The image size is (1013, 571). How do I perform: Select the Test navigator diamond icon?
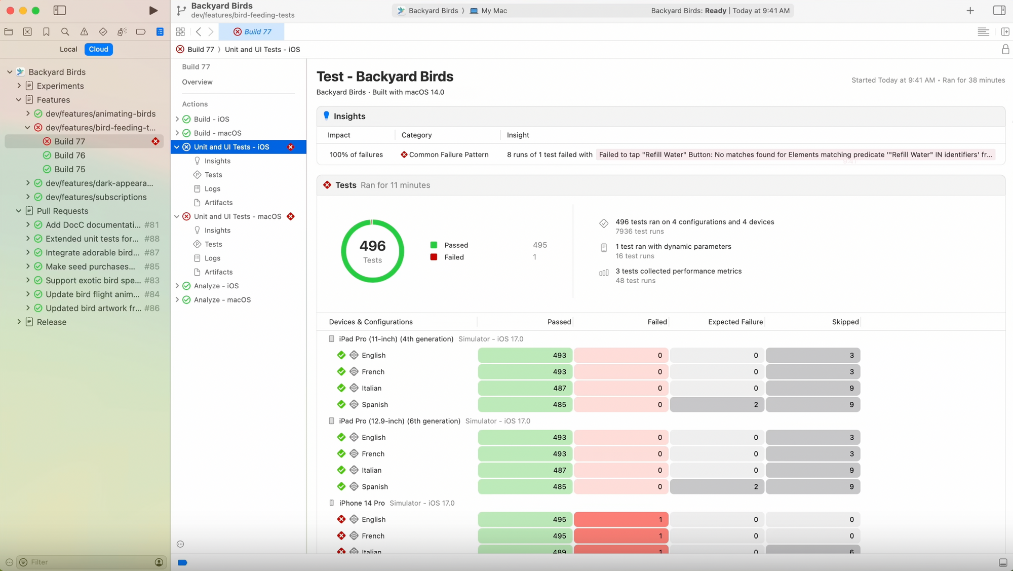(x=103, y=32)
